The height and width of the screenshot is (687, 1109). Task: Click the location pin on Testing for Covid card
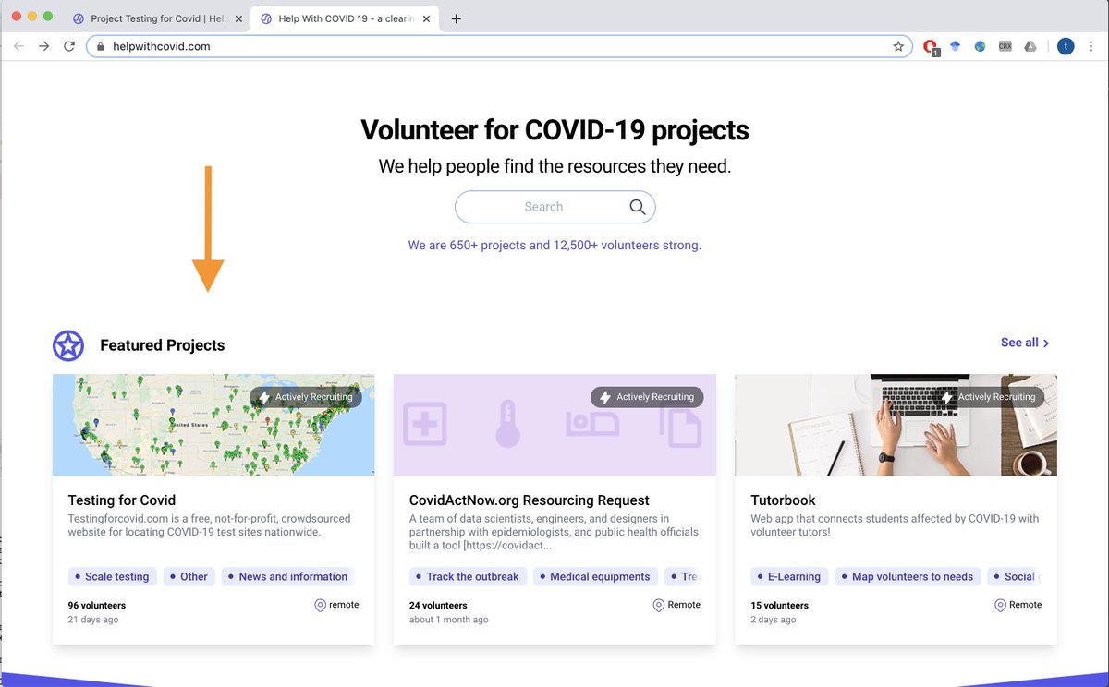[321, 606]
